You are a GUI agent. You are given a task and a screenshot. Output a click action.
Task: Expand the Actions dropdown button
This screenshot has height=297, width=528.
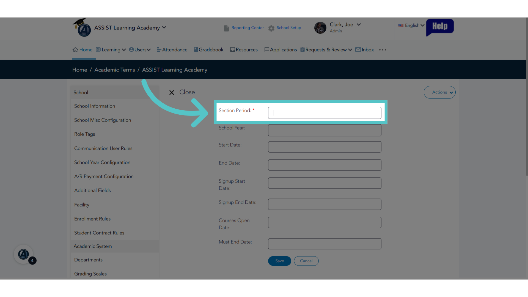439,92
